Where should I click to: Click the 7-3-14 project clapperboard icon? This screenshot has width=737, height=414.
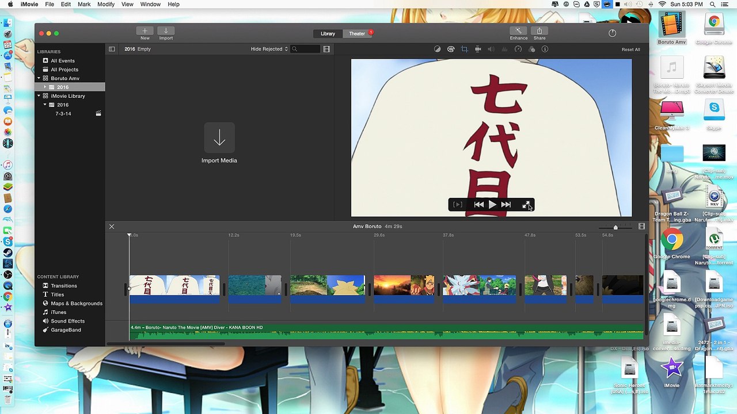pyautogui.click(x=98, y=114)
